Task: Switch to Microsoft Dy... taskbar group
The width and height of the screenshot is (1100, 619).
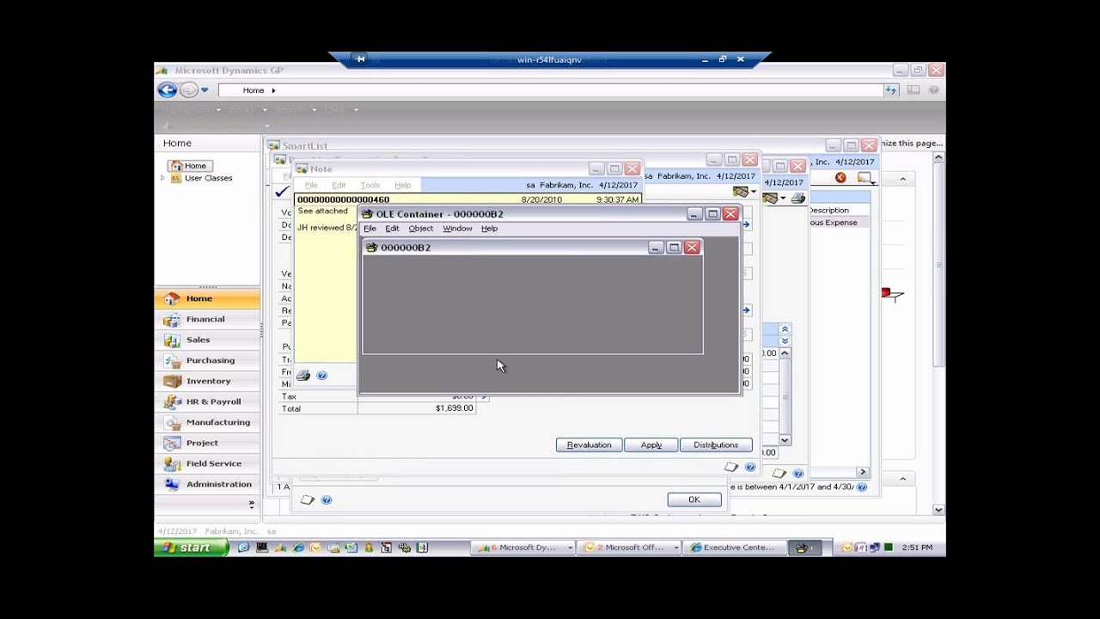Action: pyautogui.click(x=522, y=548)
